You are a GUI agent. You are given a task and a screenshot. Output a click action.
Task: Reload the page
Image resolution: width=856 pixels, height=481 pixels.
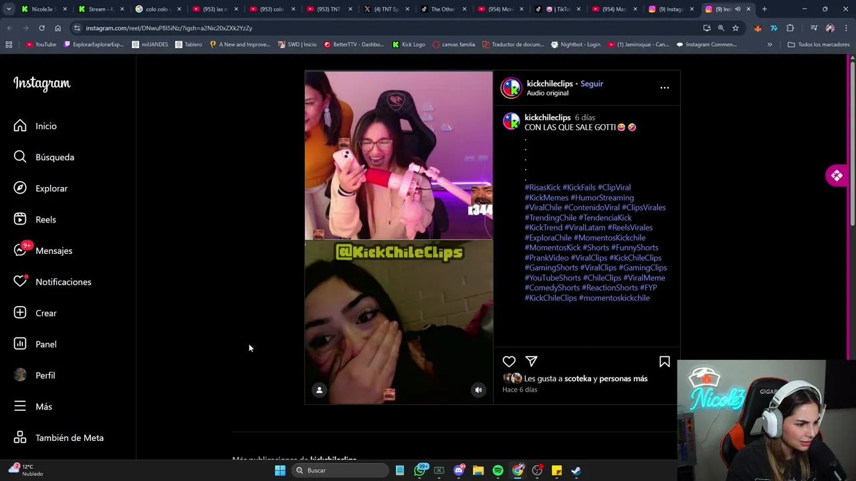coord(41,28)
